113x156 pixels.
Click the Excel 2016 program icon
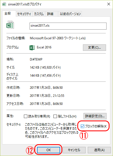tap(32, 48)
